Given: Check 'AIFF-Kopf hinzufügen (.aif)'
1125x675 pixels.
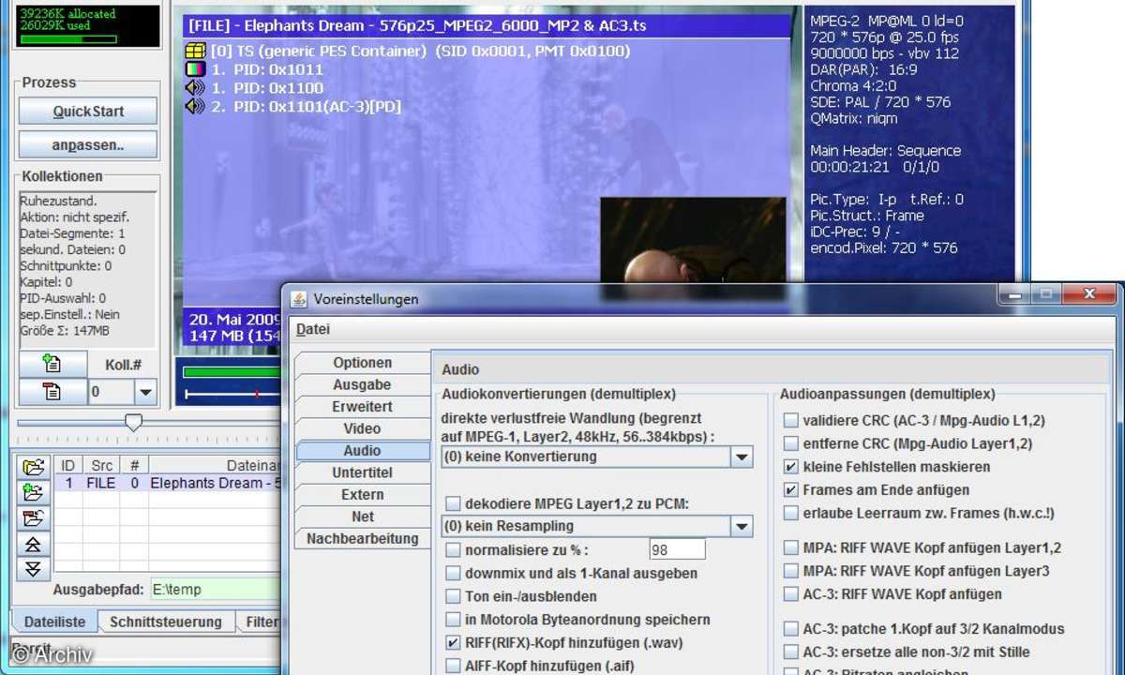Looking at the screenshot, I should 453,666.
